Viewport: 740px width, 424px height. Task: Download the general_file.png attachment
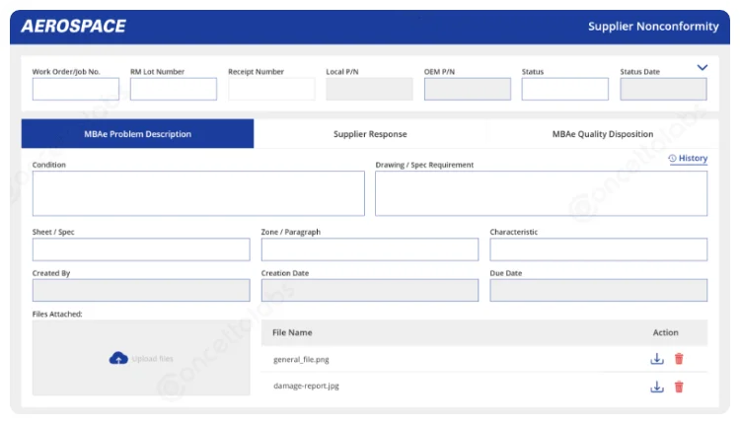(x=657, y=359)
